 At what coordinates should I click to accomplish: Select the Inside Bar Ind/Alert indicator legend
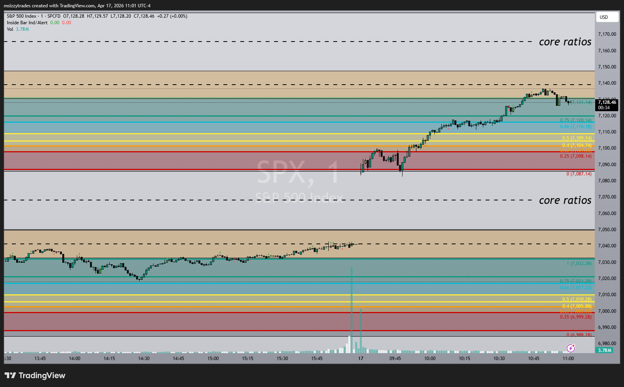point(27,23)
